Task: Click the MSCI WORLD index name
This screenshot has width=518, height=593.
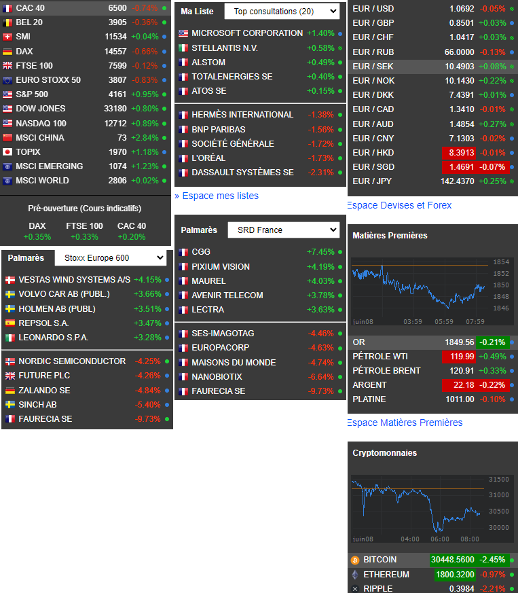Action: 42,181
